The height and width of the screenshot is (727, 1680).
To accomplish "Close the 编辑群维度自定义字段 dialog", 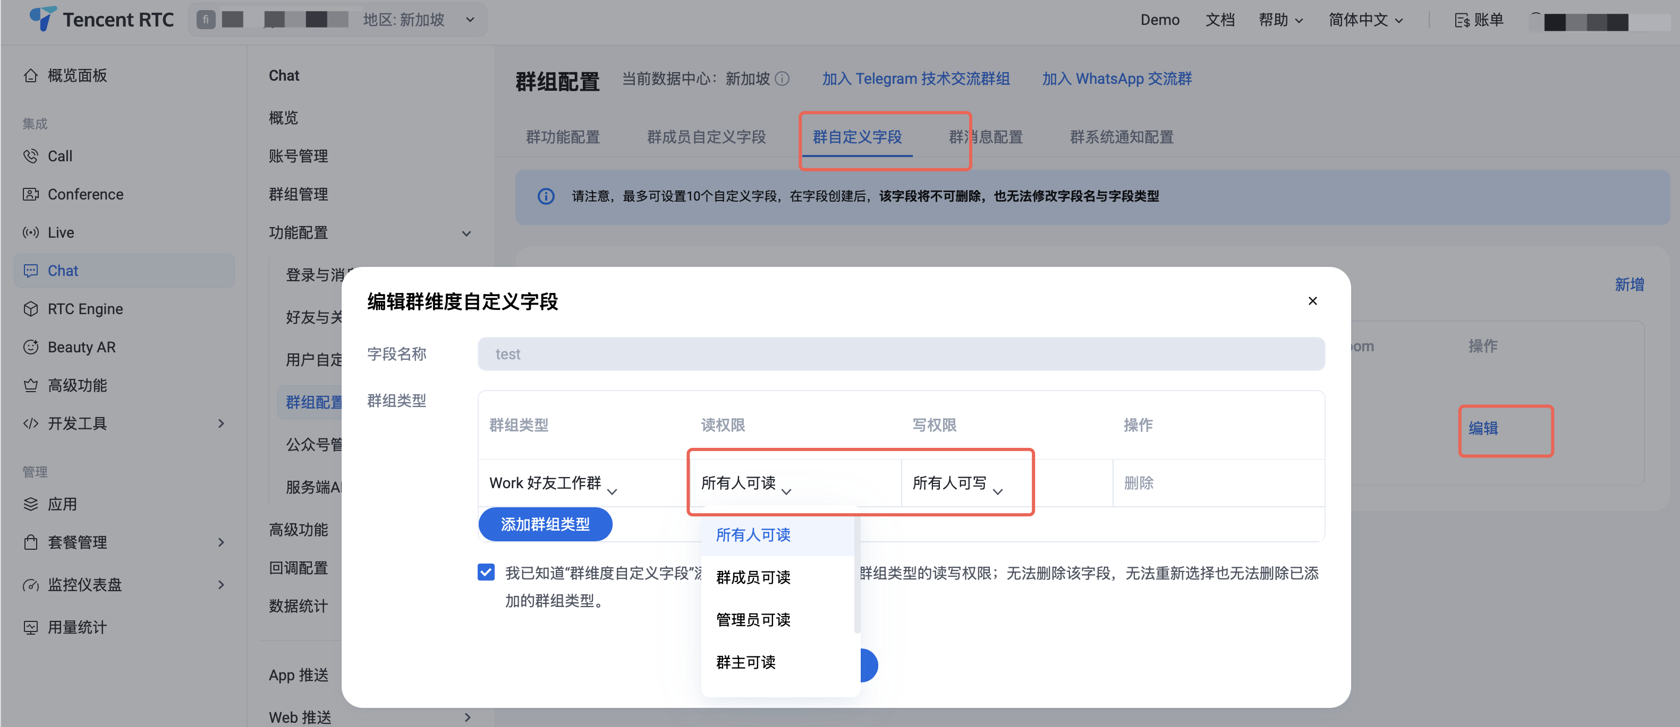I will tap(1312, 301).
